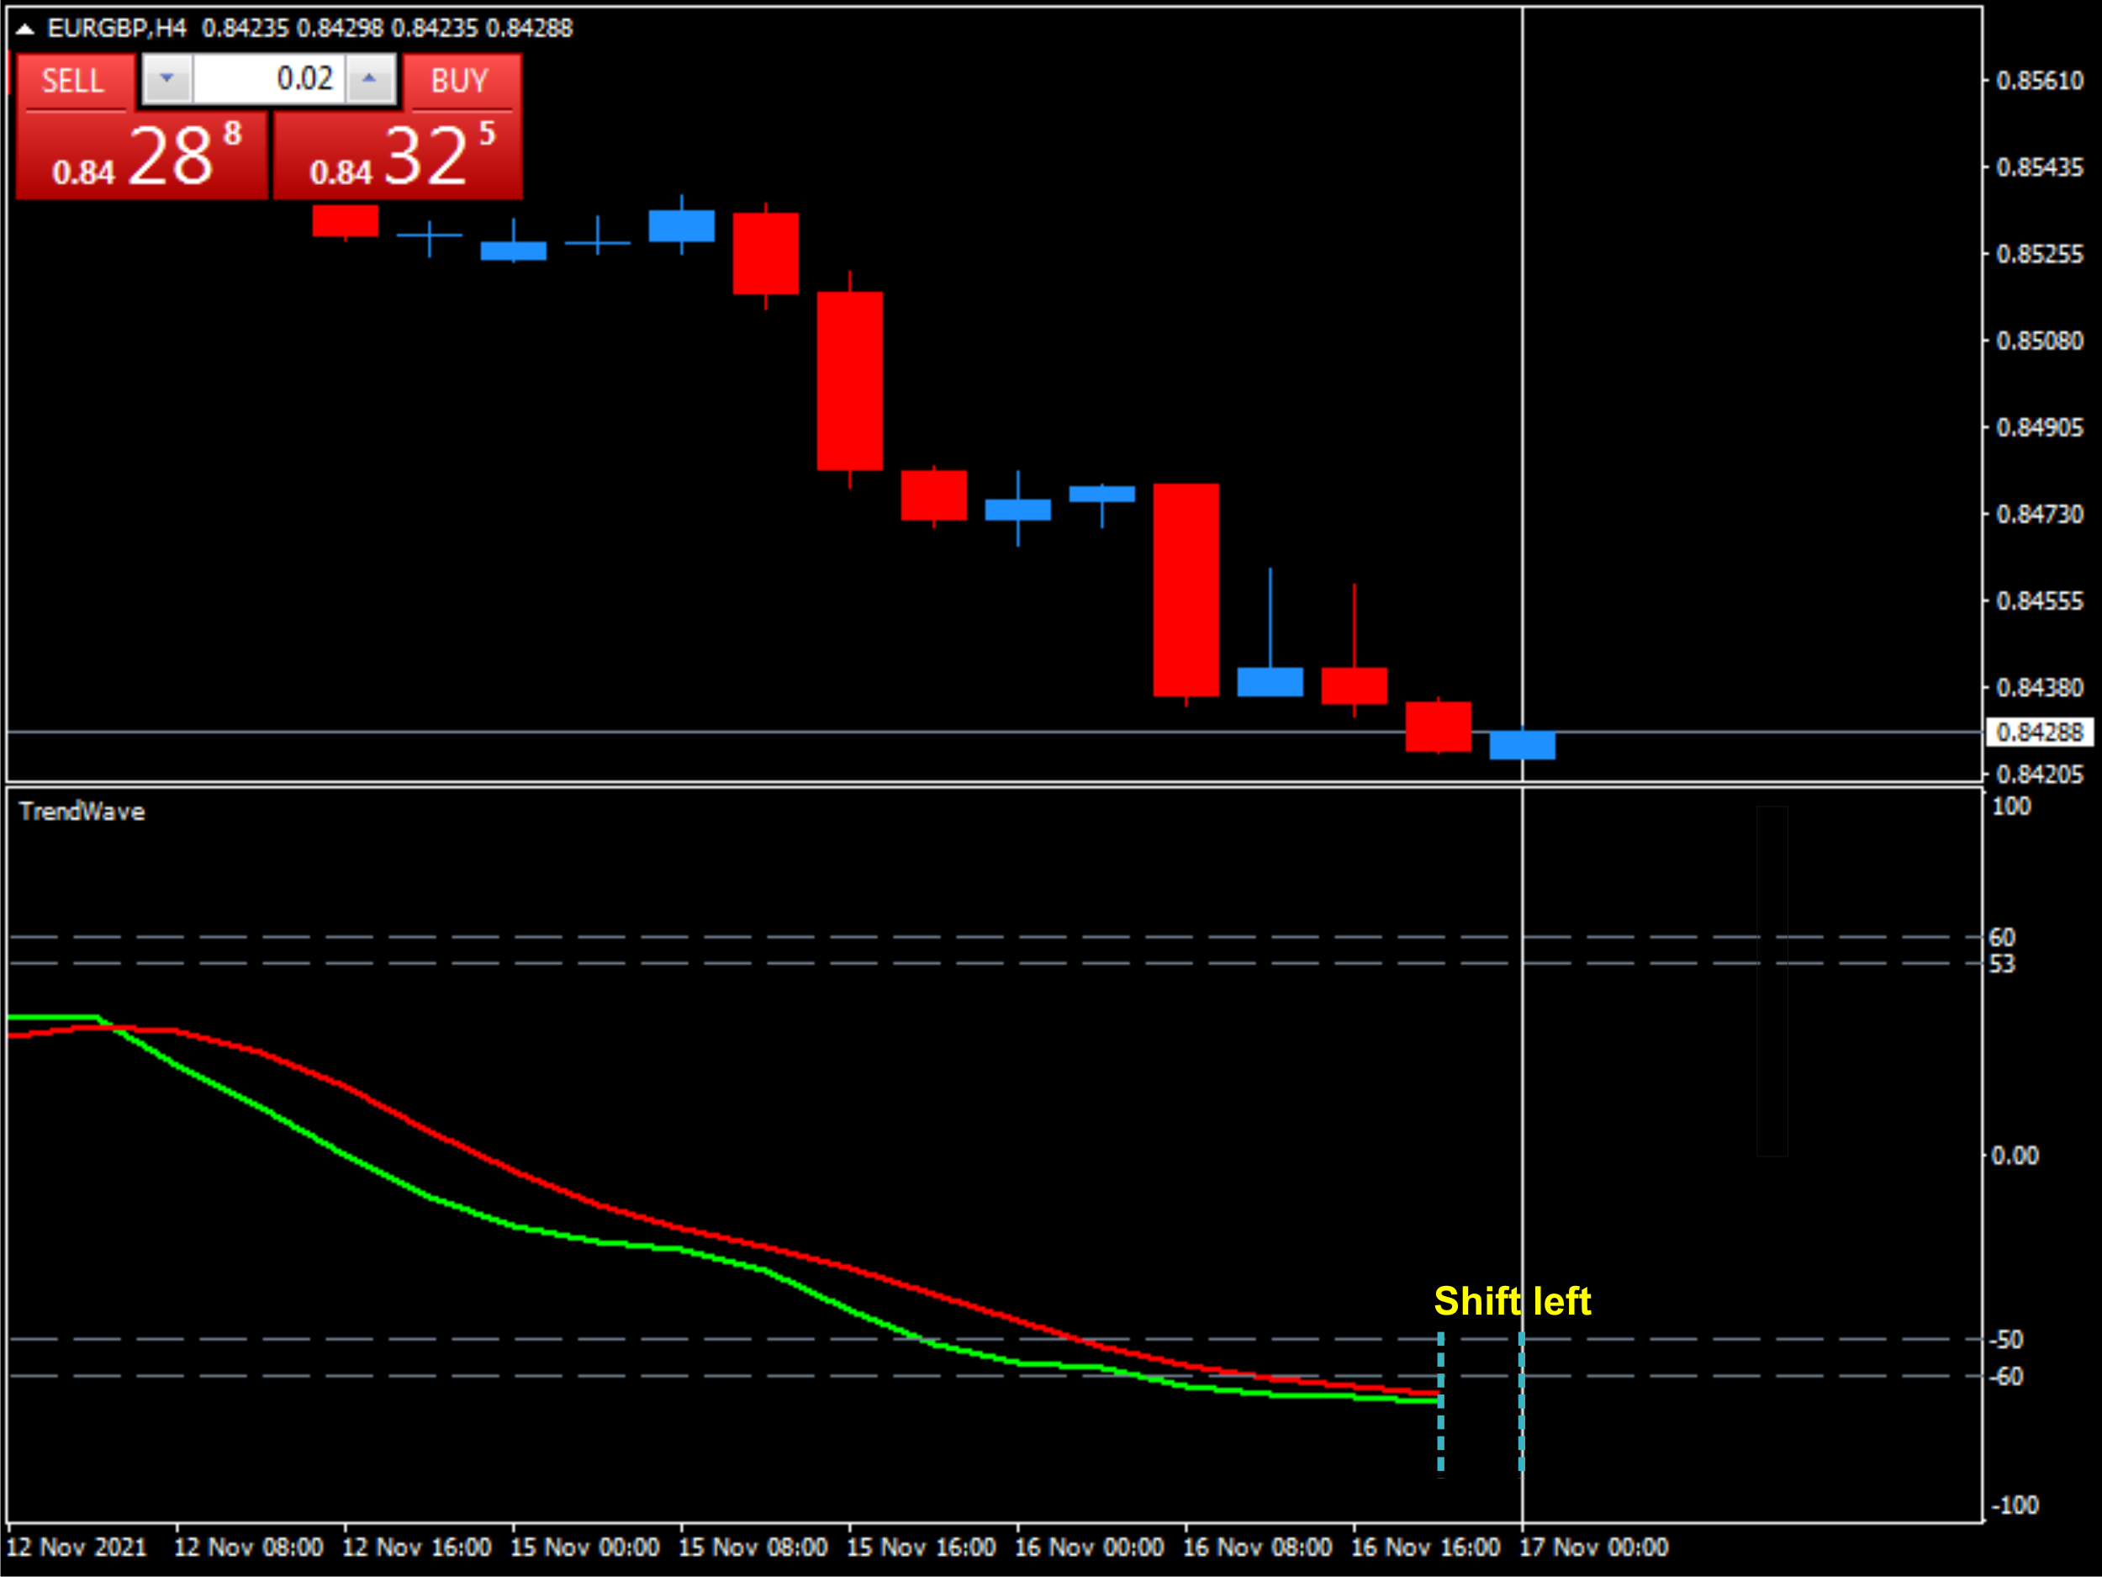
Task: Click the largest red candle on 15 Nov
Action: (x=849, y=380)
